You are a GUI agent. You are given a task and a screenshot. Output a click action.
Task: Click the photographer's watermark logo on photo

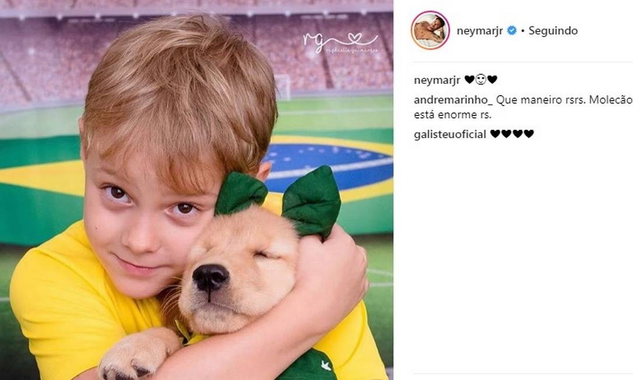point(340,43)
